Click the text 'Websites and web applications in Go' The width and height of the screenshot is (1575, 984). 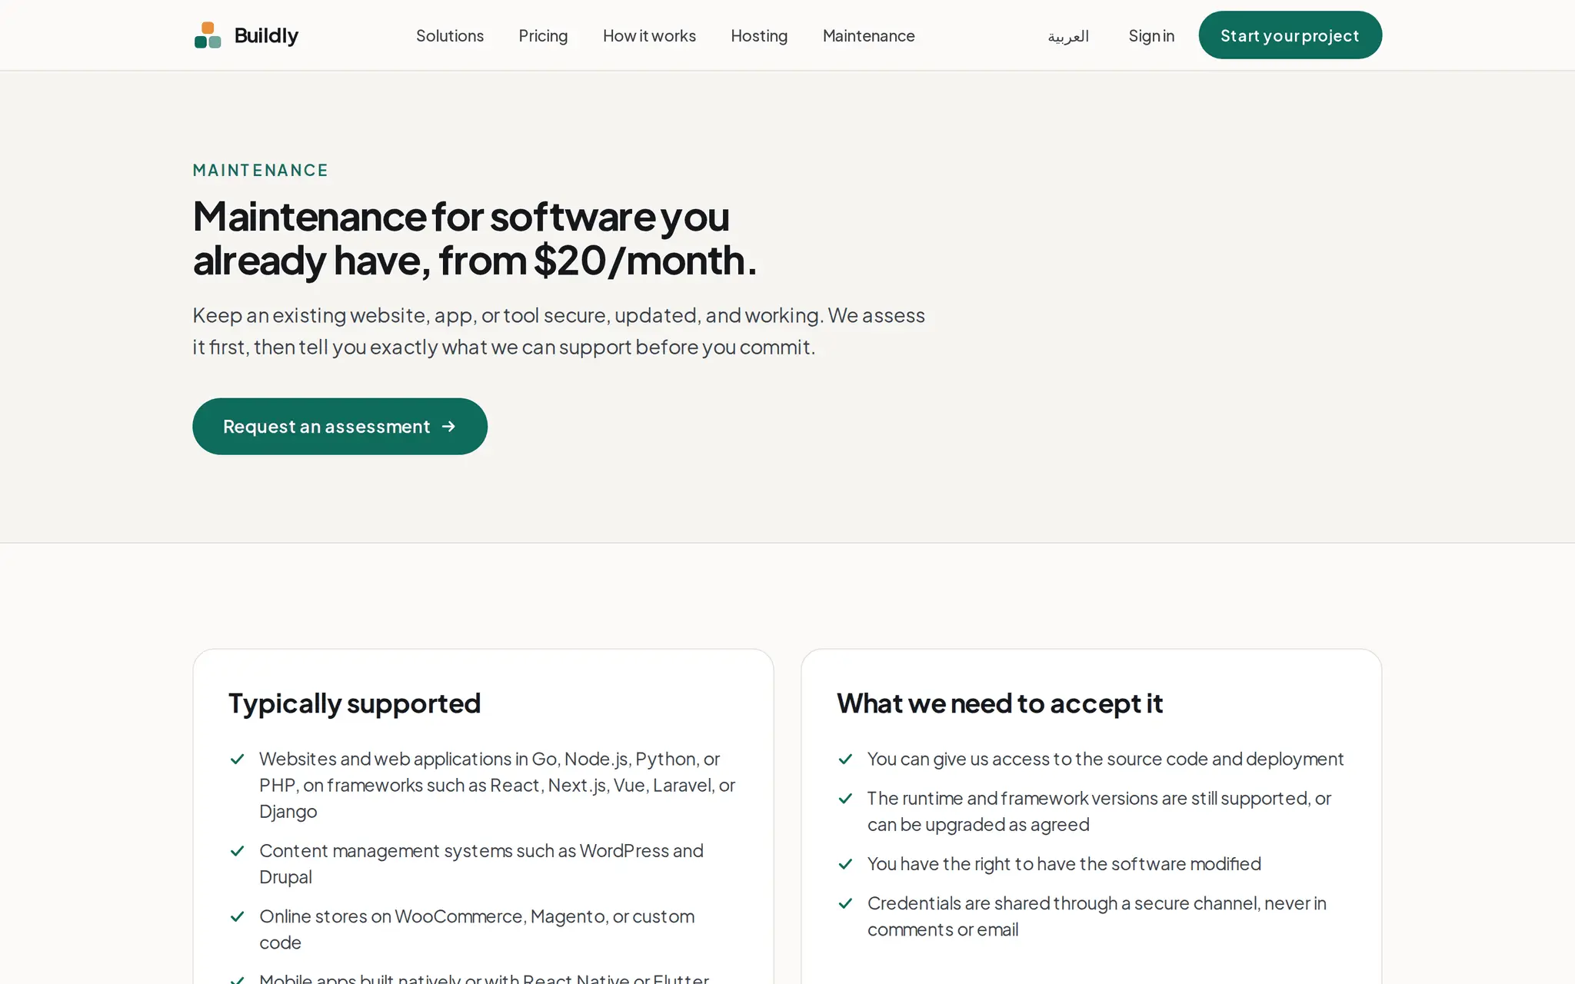coord(497,786)
